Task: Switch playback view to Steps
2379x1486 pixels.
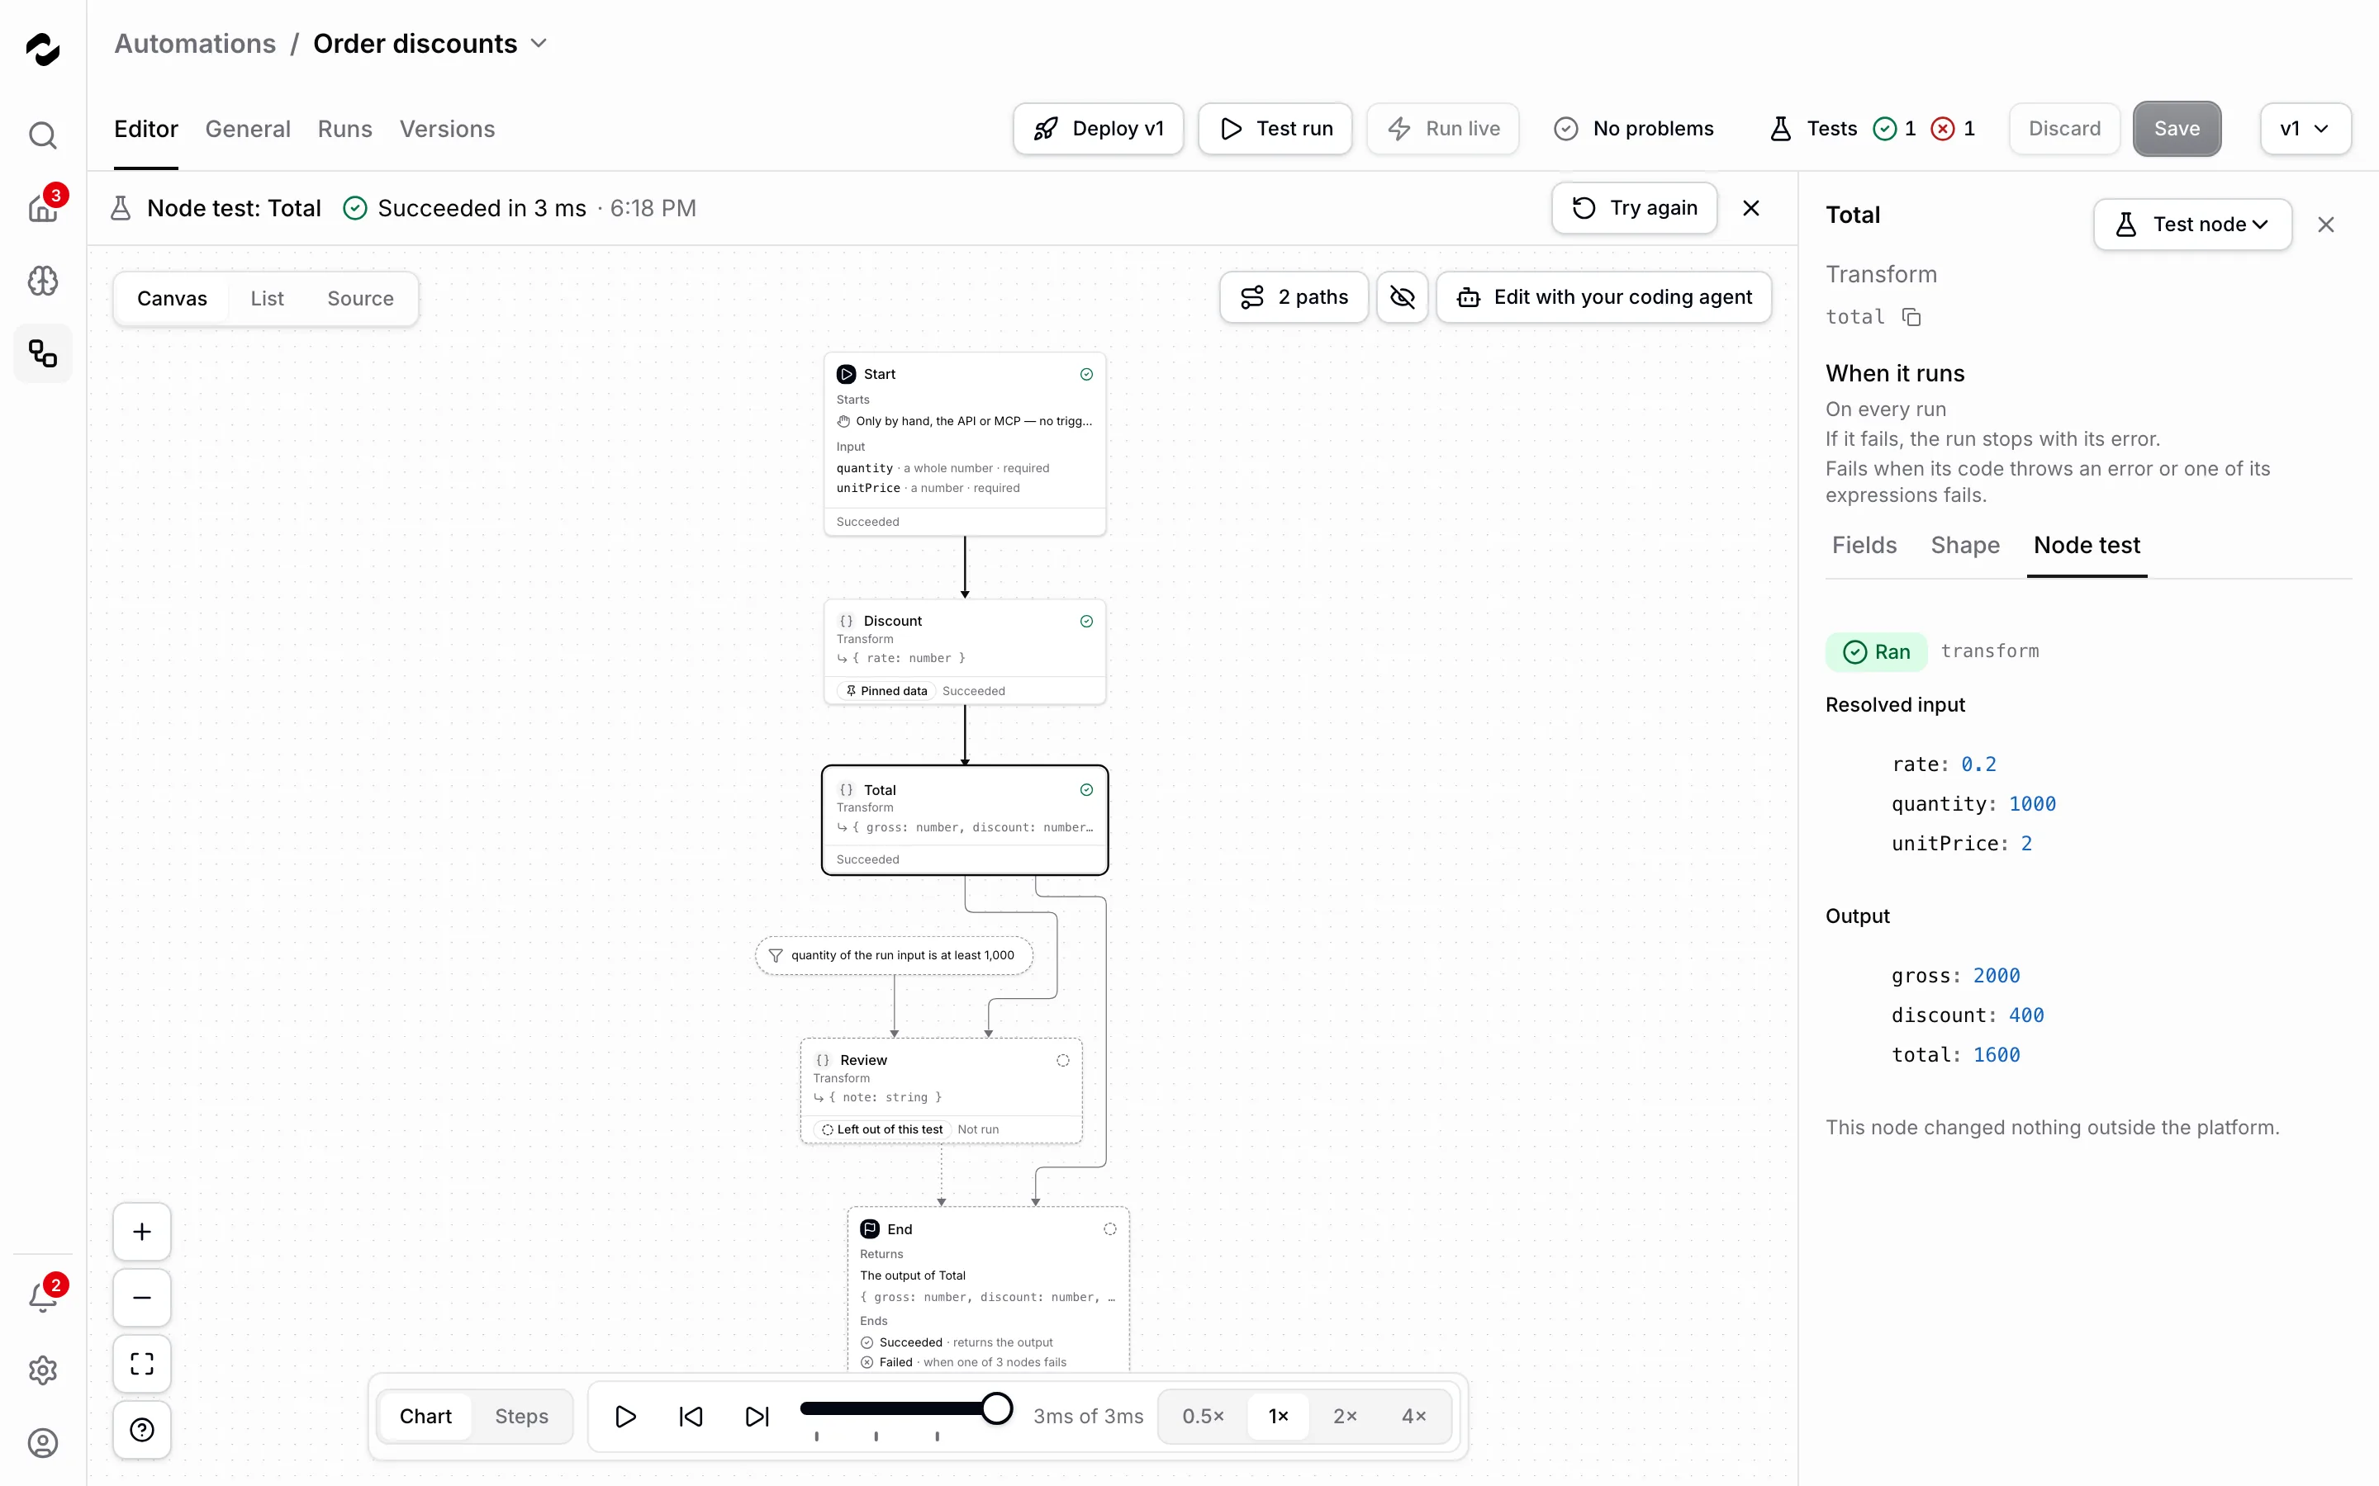Action: 521,1416
